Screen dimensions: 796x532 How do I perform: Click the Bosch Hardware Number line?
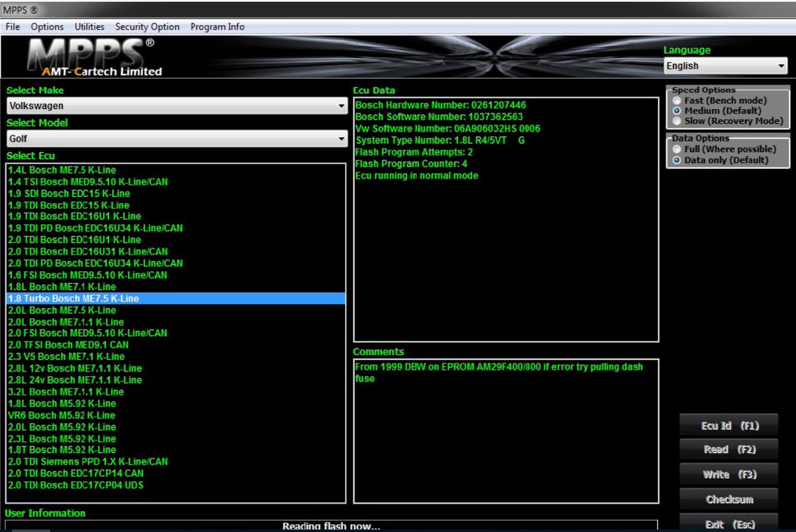coord(440,105)
